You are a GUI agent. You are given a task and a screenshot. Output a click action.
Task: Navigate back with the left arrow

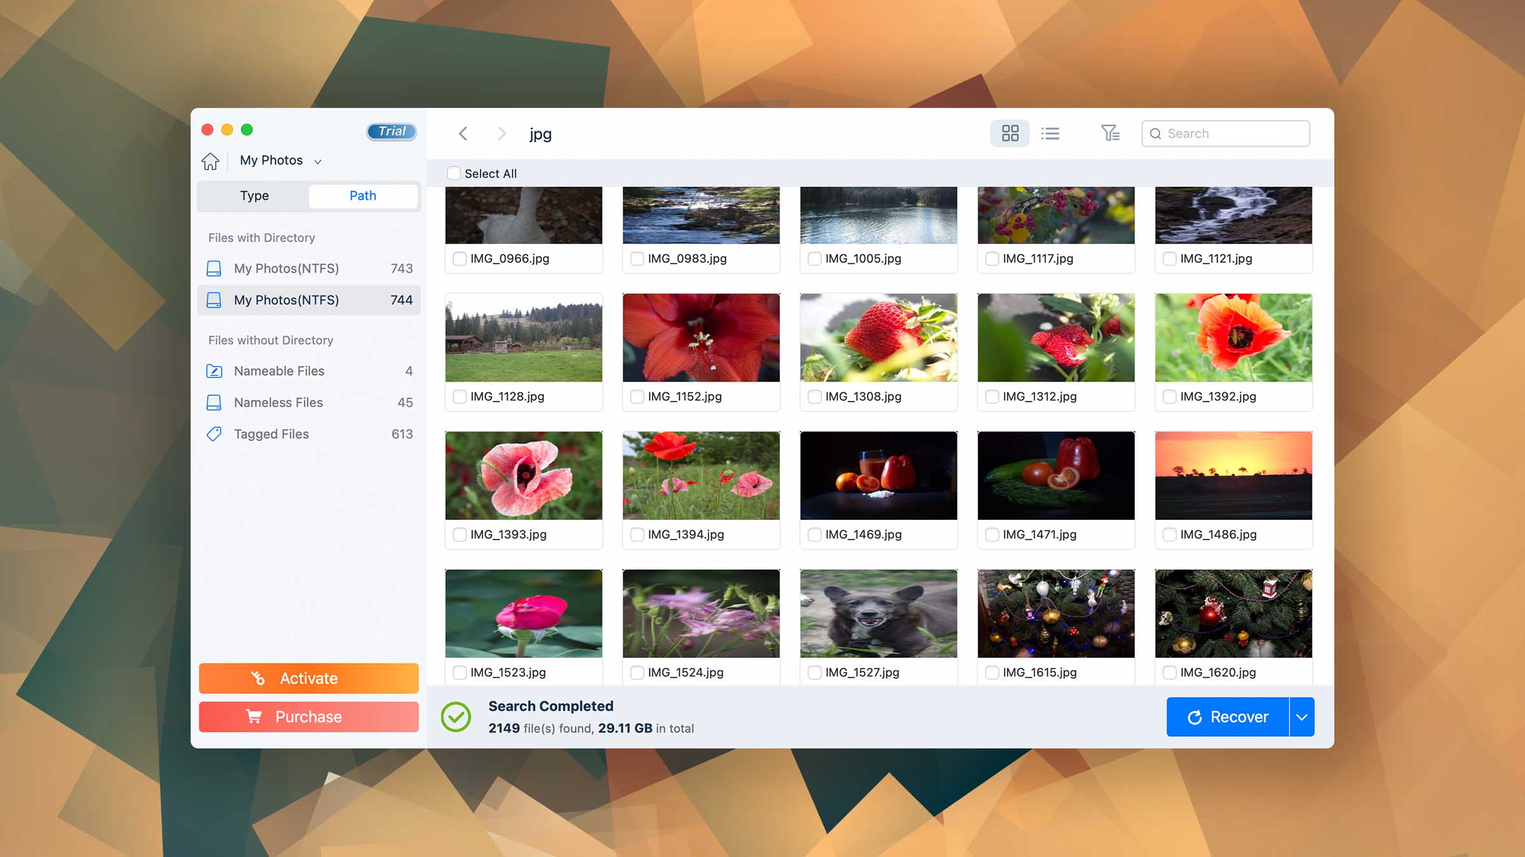pyautogui.click(x=463, y=133)
